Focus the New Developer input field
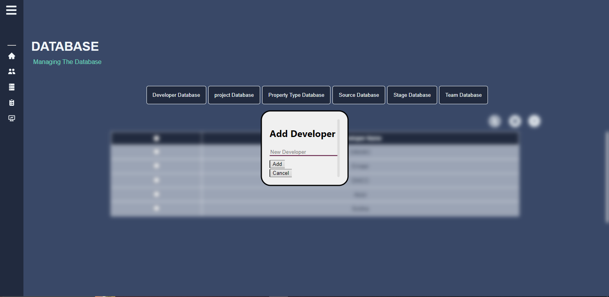Image resolution: width=609 pixels, height=297 pixels. click(x=303, y=152)
